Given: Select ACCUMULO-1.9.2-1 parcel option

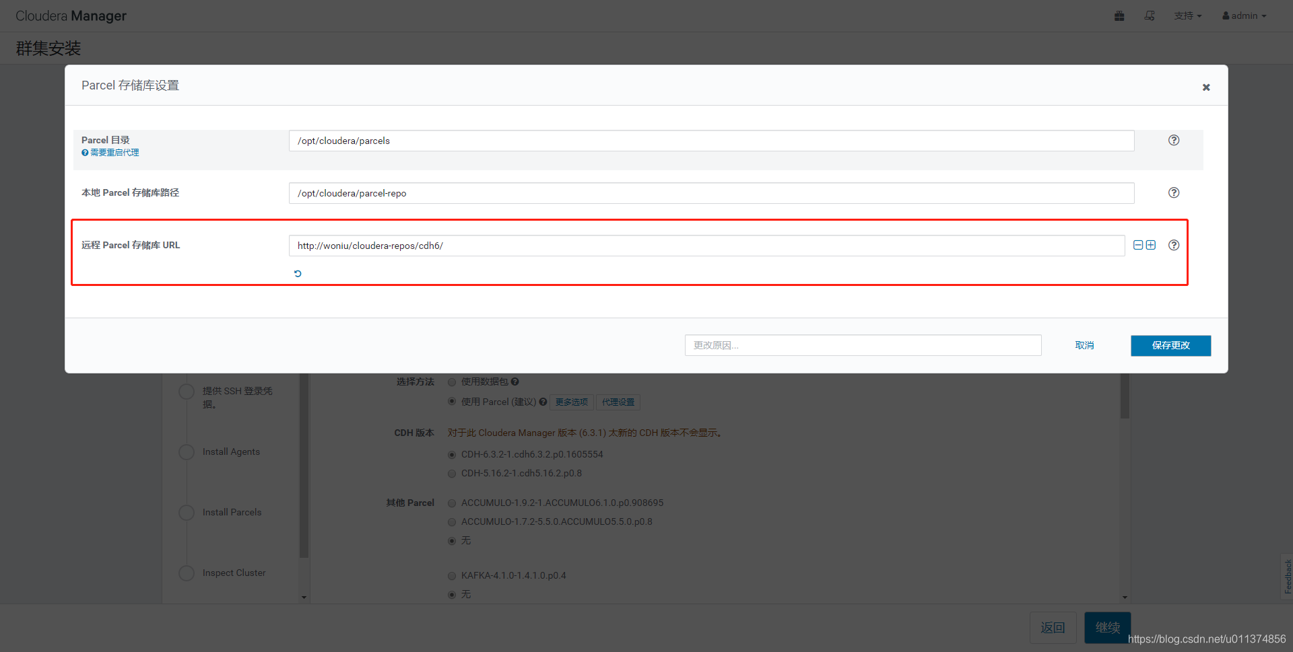Looking at the screenshot, I should [452, 503].
